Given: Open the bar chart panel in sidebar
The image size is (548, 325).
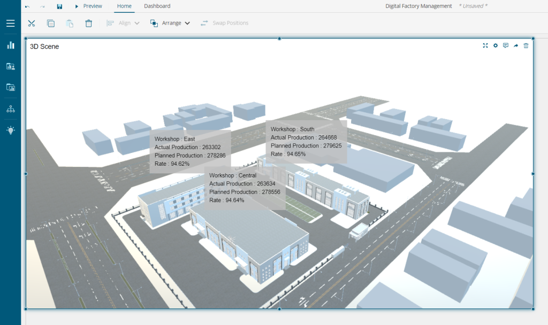Looking at the screenshot, I should 10,45.
